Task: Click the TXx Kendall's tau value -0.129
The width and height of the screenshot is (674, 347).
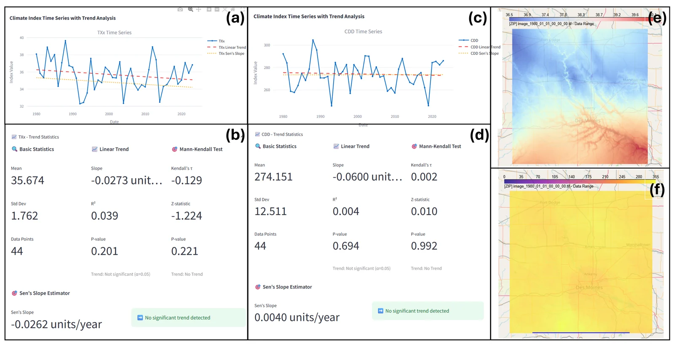Action: point(187,180)
